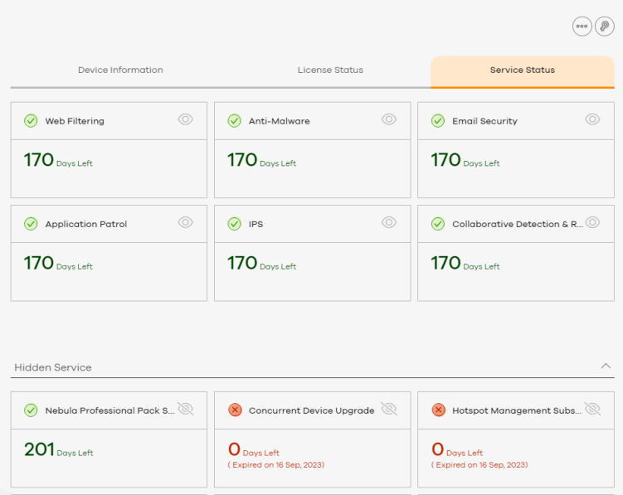Screen dimensions: 623x495
Task: Click Hotspot Management red X status icon
Action: point(438,410)
